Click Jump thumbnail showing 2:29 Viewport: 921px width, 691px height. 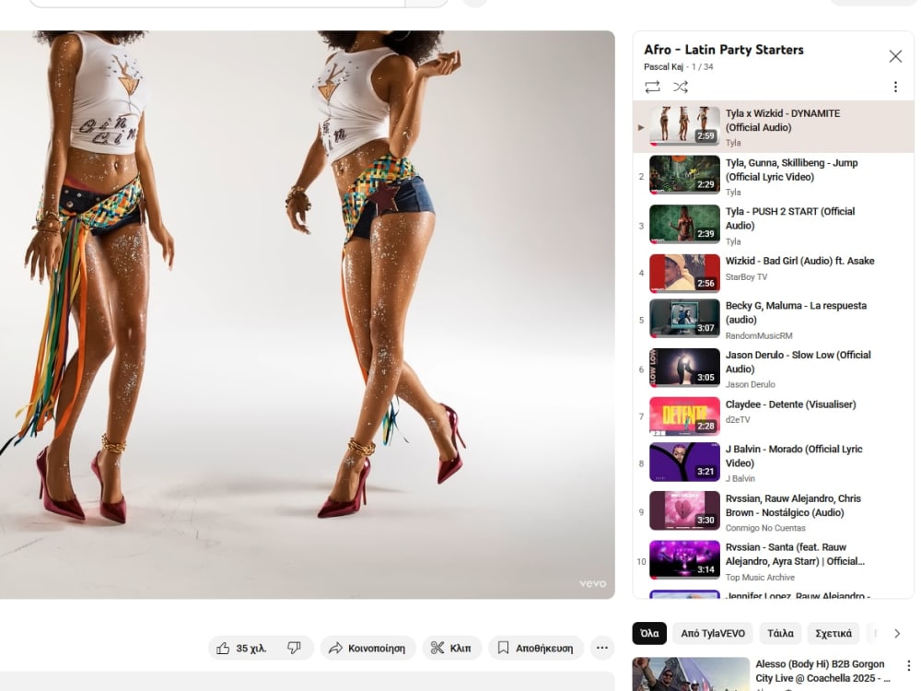[x=684, y=174]
